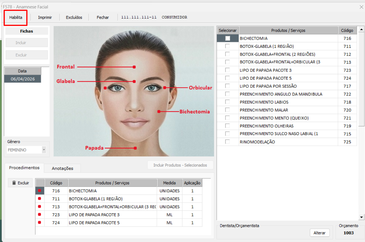Click the Medida column header

pyautogui.click(x=169, y=183)
